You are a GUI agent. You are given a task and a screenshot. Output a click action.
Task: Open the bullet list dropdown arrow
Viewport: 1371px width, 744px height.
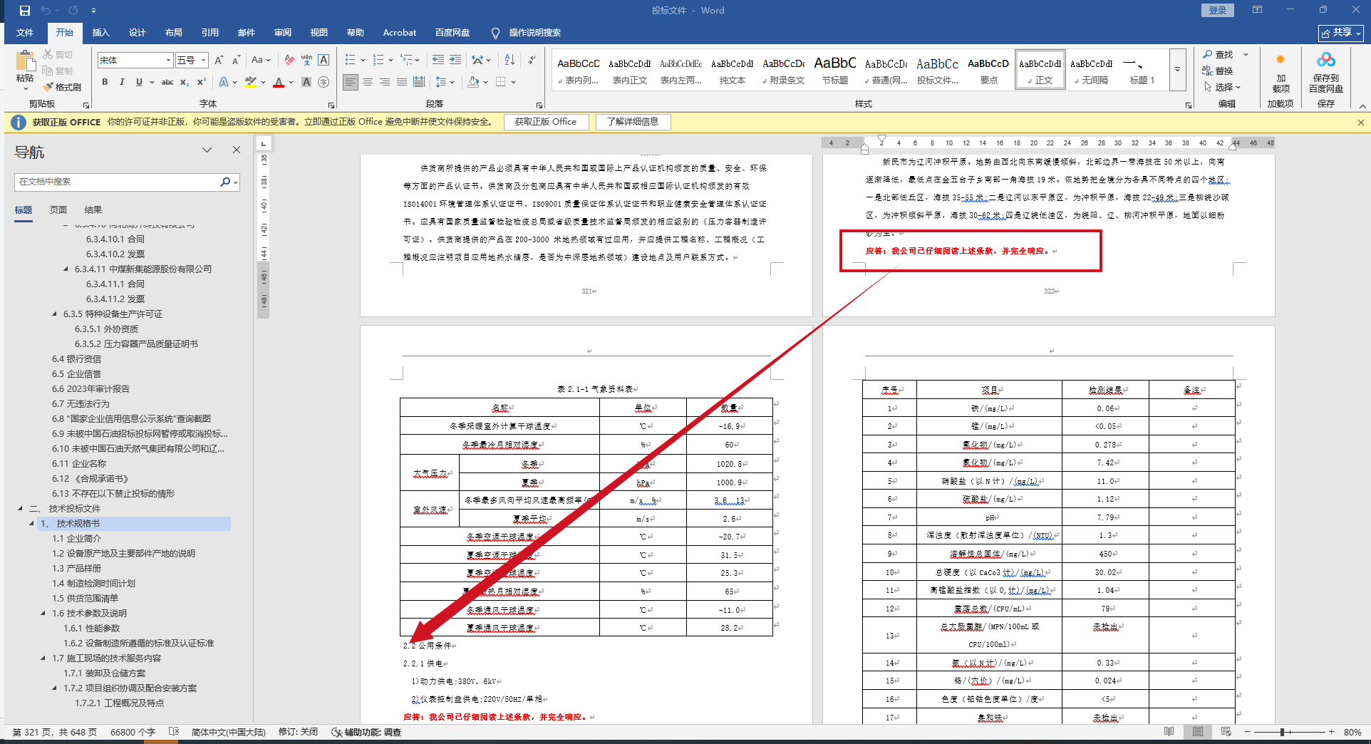(x=363, y=61)
